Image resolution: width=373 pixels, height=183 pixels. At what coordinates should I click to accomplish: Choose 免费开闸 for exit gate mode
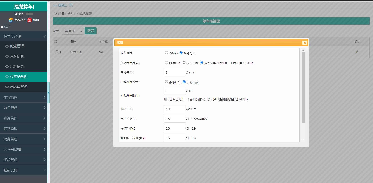pos(167,82)
